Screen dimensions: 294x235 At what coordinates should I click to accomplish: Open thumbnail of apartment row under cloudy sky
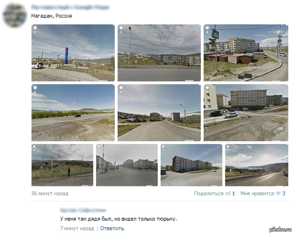[159, 53]
